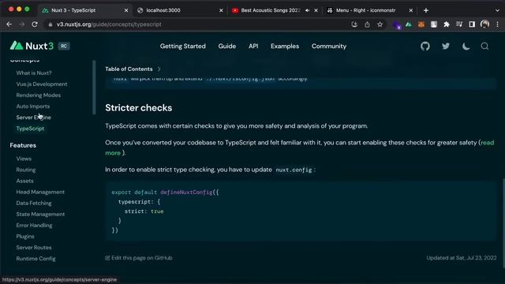
Task: Open the tab search chevron
Action: point(497,10)
